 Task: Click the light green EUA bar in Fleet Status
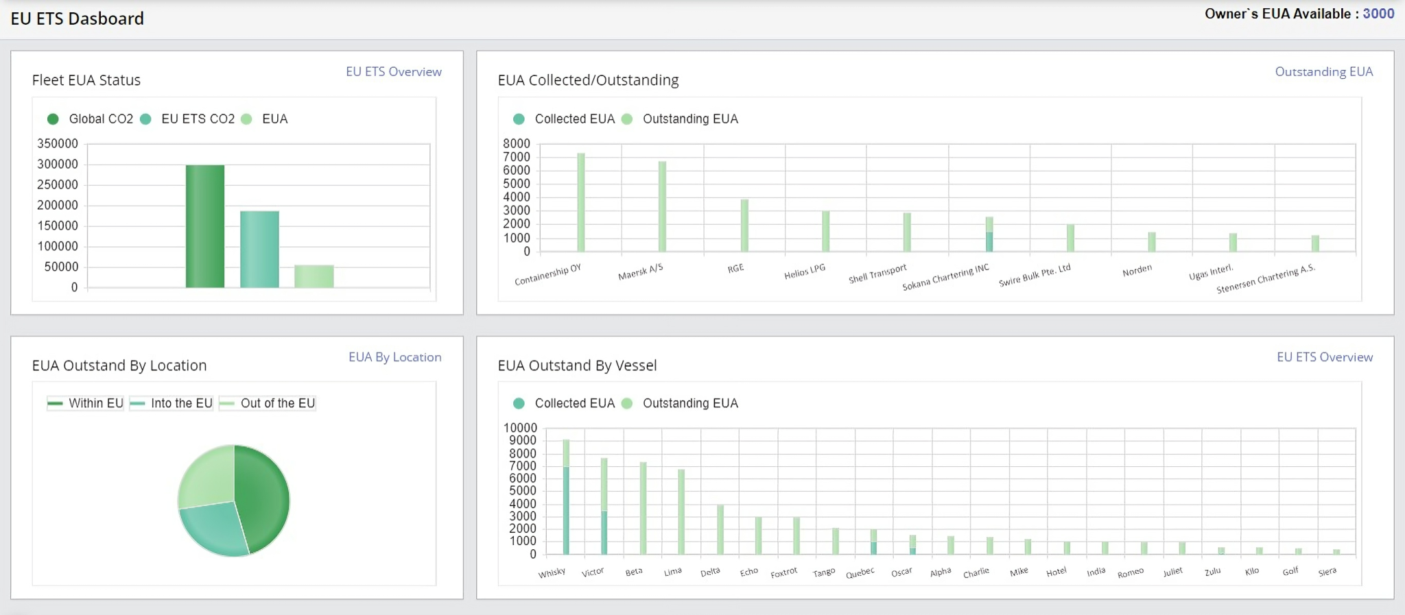pos(314,276)
